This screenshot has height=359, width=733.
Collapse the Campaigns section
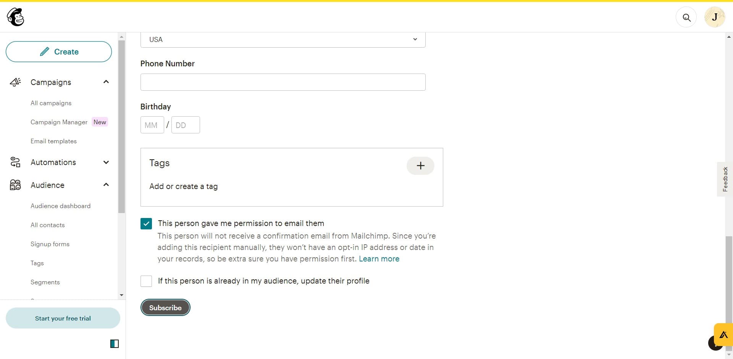(x=106, y=82)
